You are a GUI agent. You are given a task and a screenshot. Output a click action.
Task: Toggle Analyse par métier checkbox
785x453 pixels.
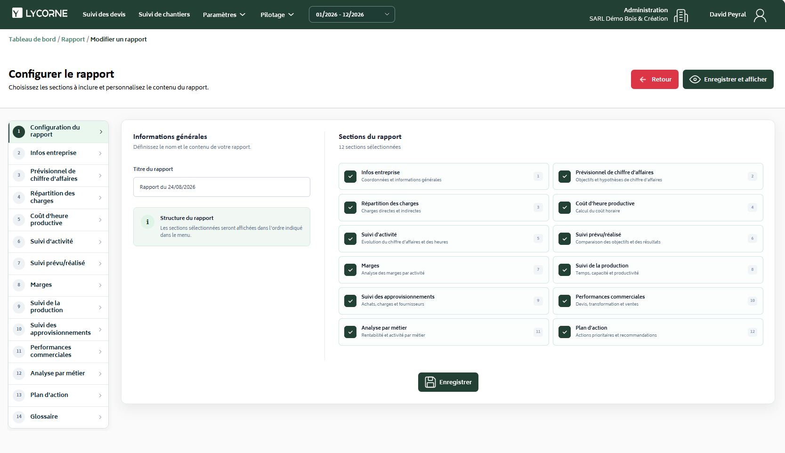(x=350, y=332)
